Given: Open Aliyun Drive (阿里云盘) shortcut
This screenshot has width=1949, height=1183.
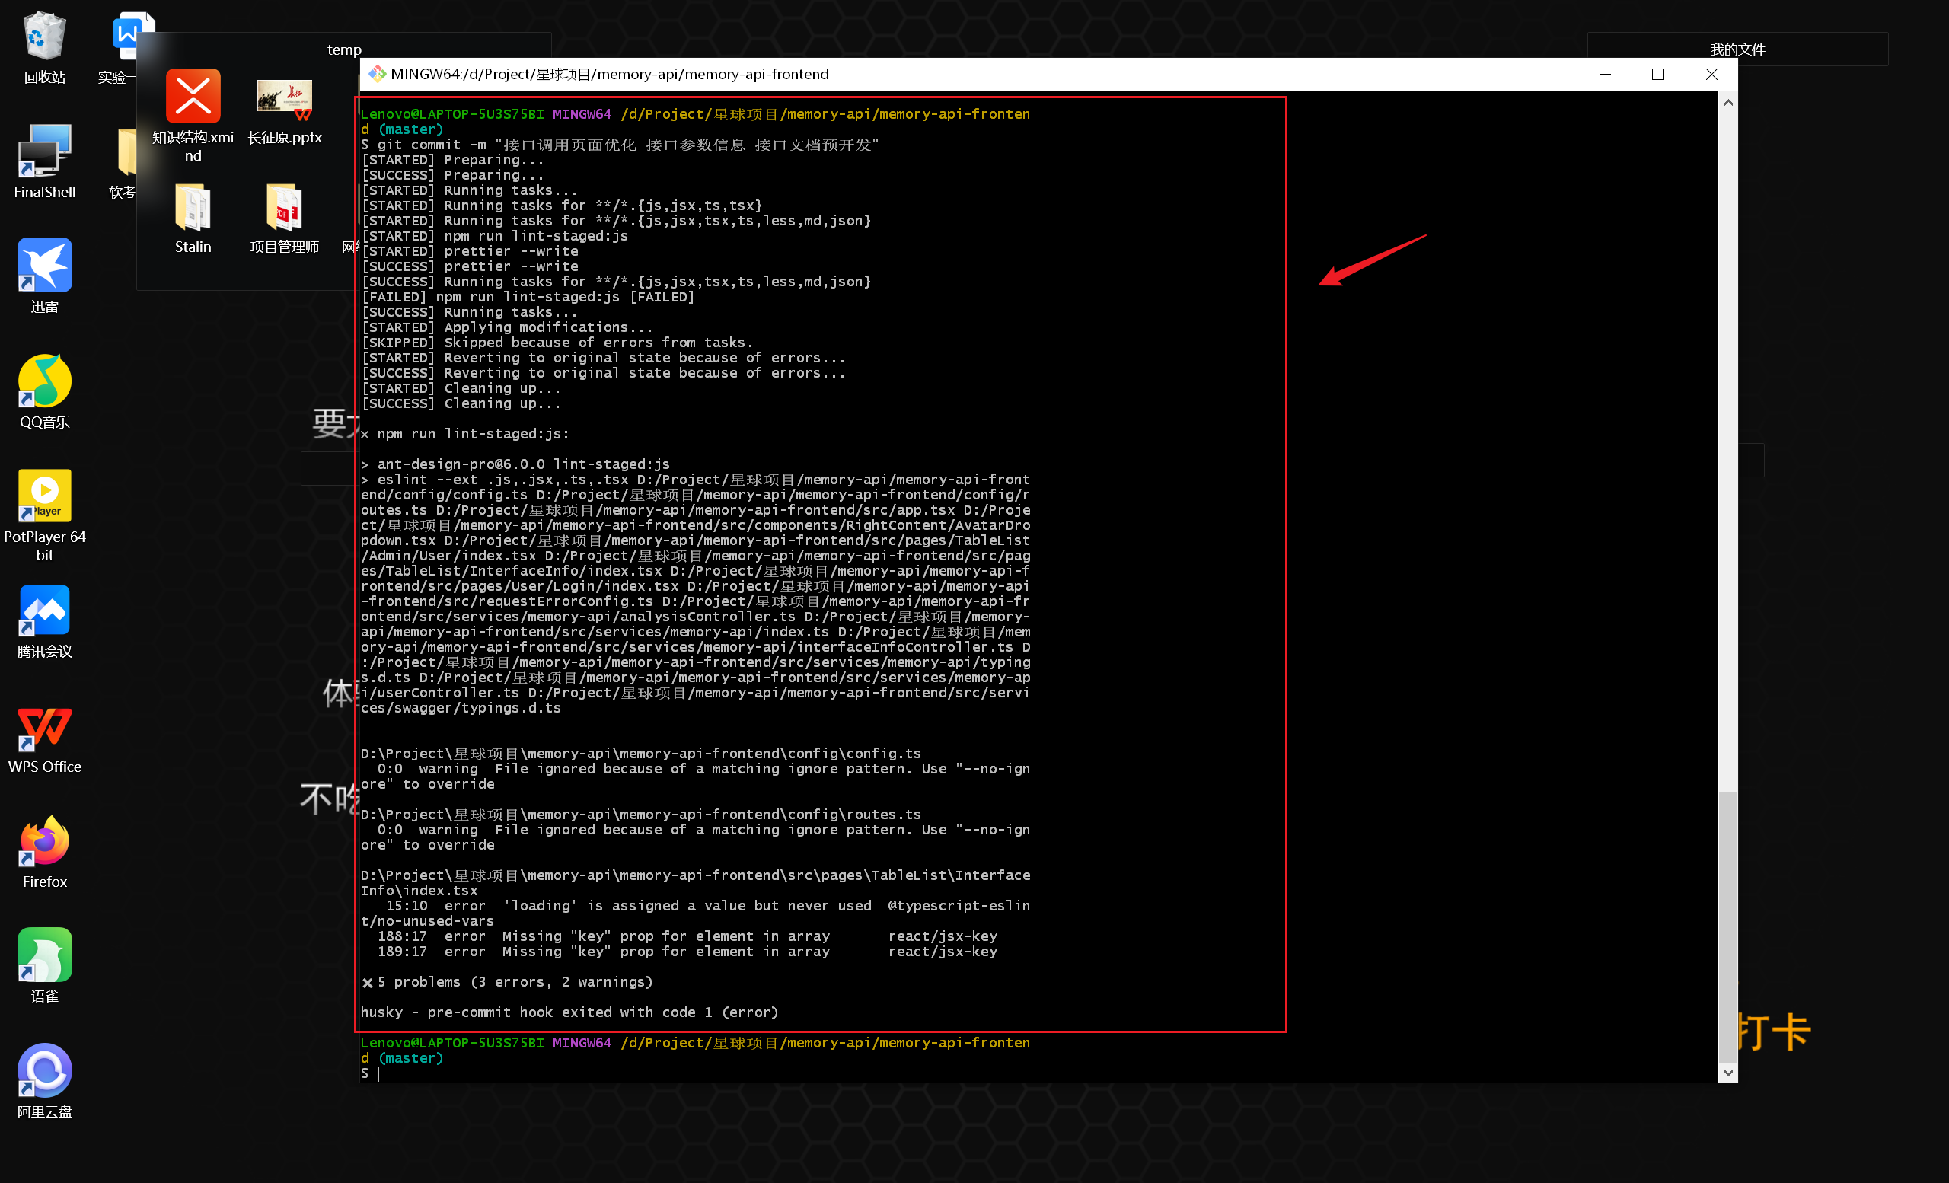Looking at the screenshot, I should pyautogui.click(x=44, y=1082).
